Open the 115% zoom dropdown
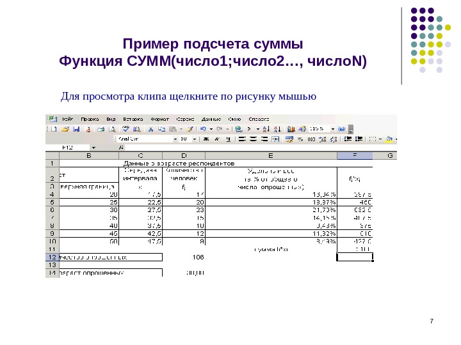The height and width of the screenshot is (345, 461). 333,129
